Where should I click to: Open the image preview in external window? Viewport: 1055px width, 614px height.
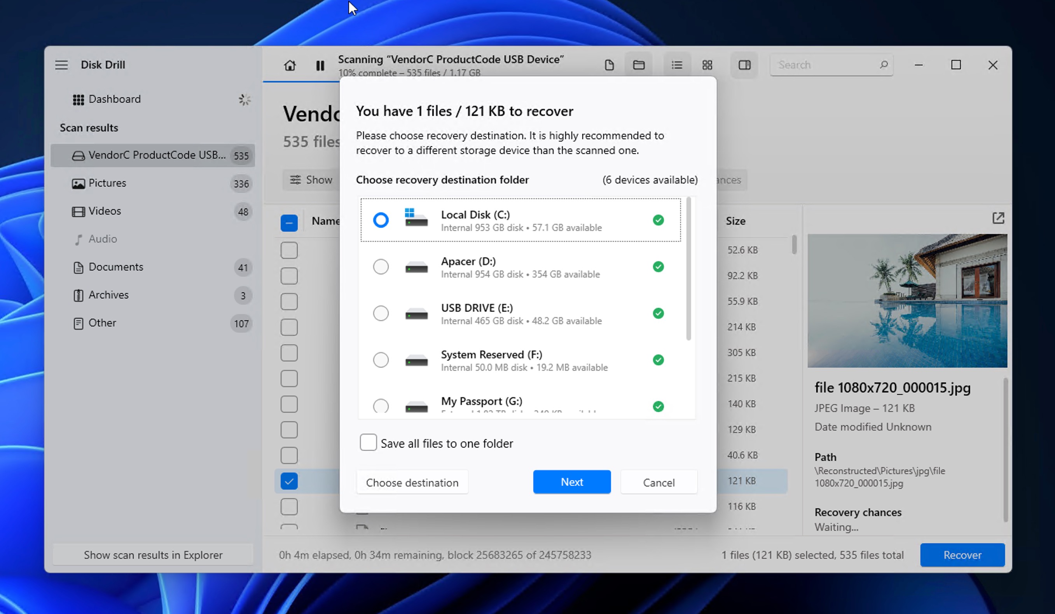[999, 218]
